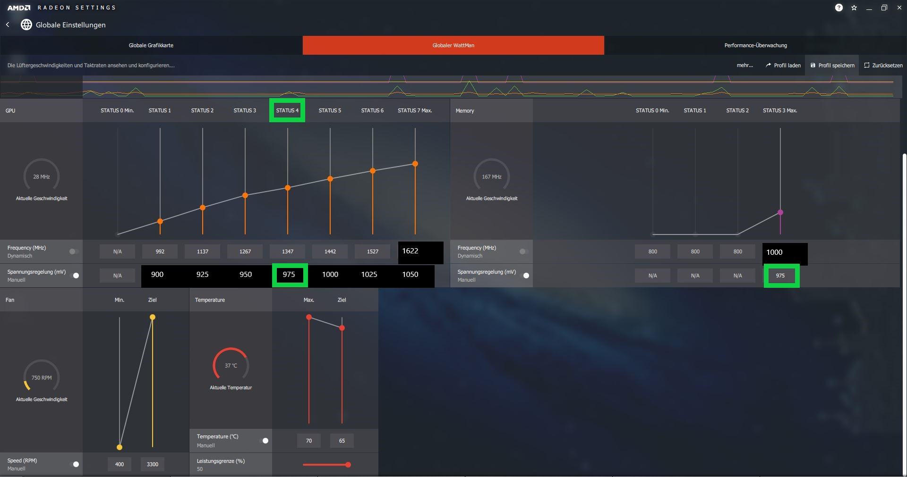Click the GPU frequency field showing 1137

203,251
